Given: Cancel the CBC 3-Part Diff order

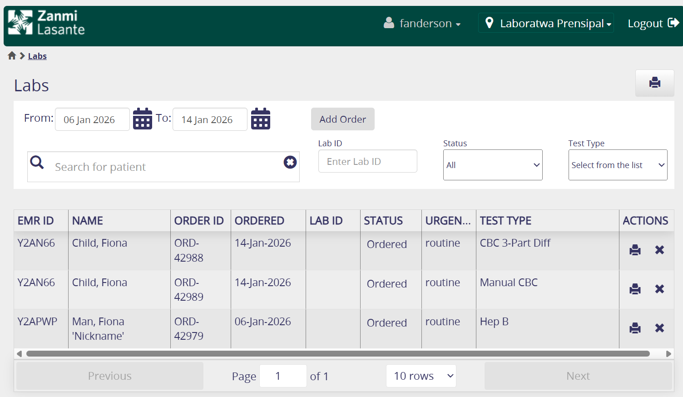Looking at the screenshot, I should (x=659, y=250).
